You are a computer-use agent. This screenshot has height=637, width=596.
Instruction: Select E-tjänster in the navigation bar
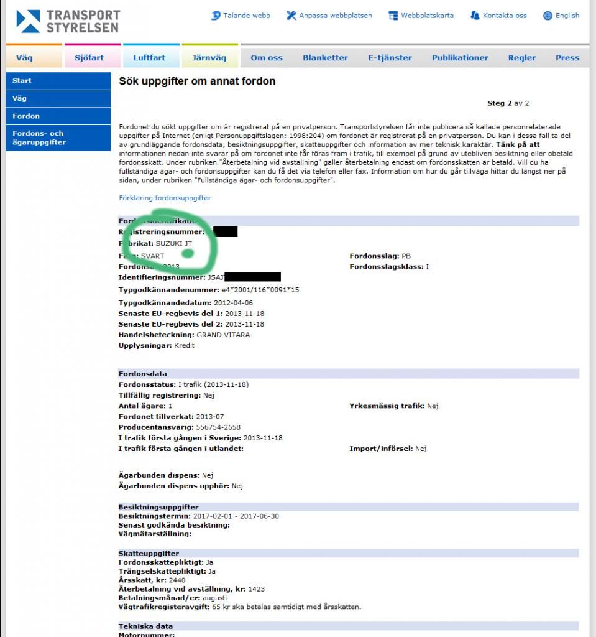tap(390, 57)
